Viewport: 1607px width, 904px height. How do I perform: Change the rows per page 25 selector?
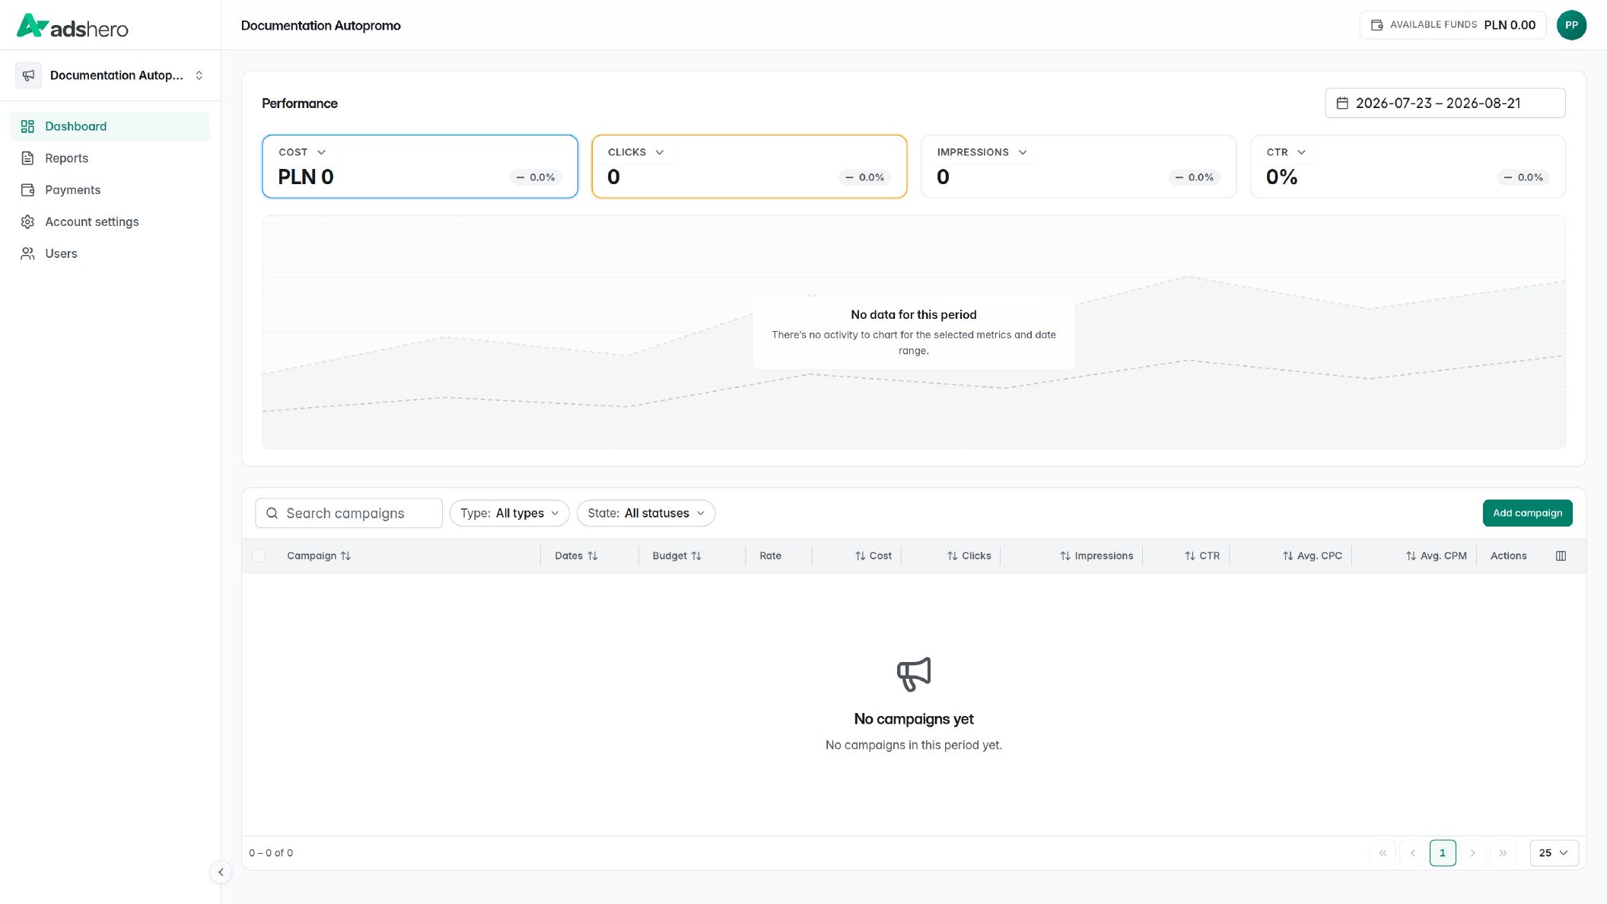pos(1554,853)
